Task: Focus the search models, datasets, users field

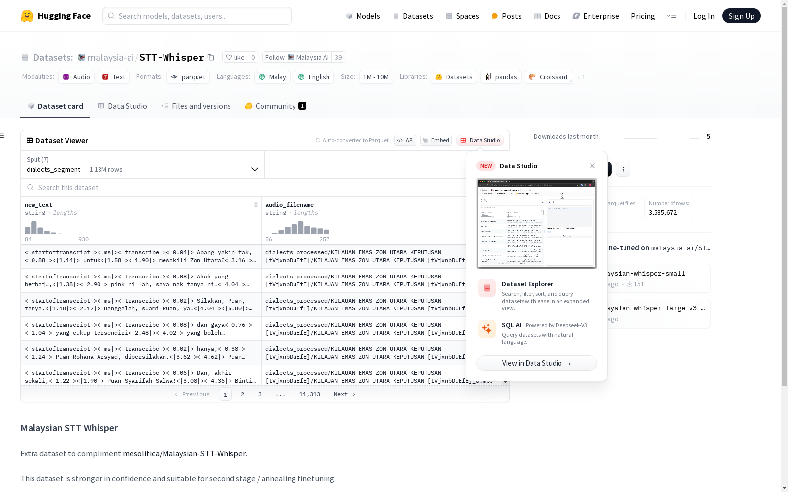Action: [x=197, y=16]
